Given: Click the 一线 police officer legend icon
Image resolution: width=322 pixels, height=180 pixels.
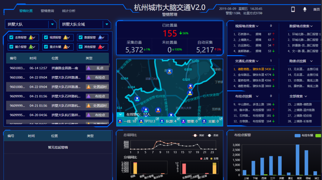Looking at the screenshot, I should click(x=120, y=121).
